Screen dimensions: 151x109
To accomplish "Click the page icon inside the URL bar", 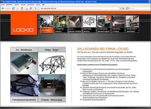I will pyautogui.click(x=39, y=8).
